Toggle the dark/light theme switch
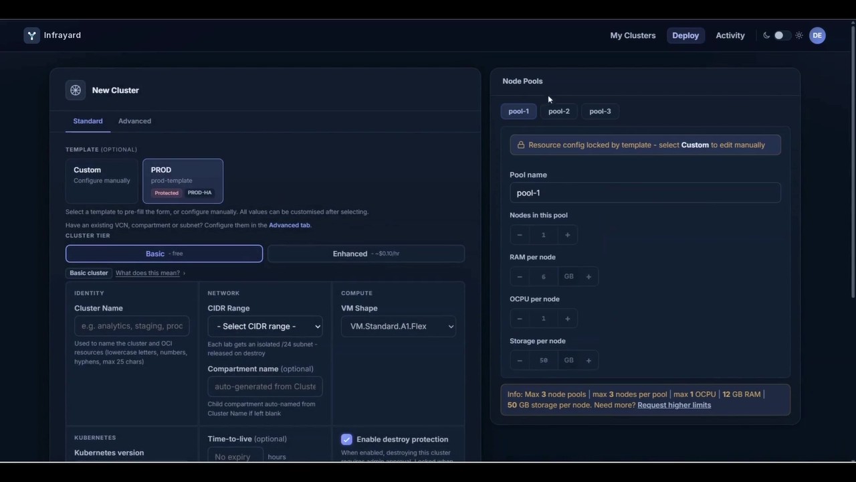 [782, 35]
